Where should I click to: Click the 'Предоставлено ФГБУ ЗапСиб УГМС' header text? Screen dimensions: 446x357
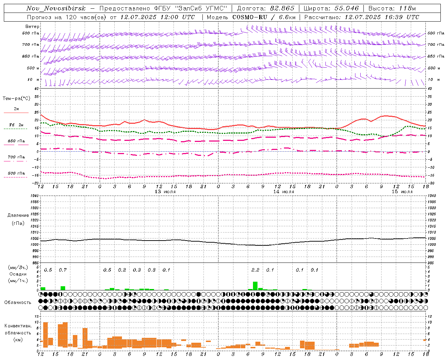(163, 8)
